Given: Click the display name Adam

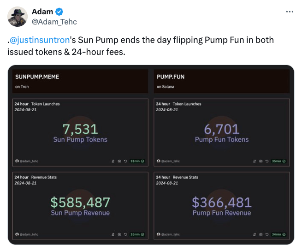Looking at the screenshot, I should click(x=42, y=12).
